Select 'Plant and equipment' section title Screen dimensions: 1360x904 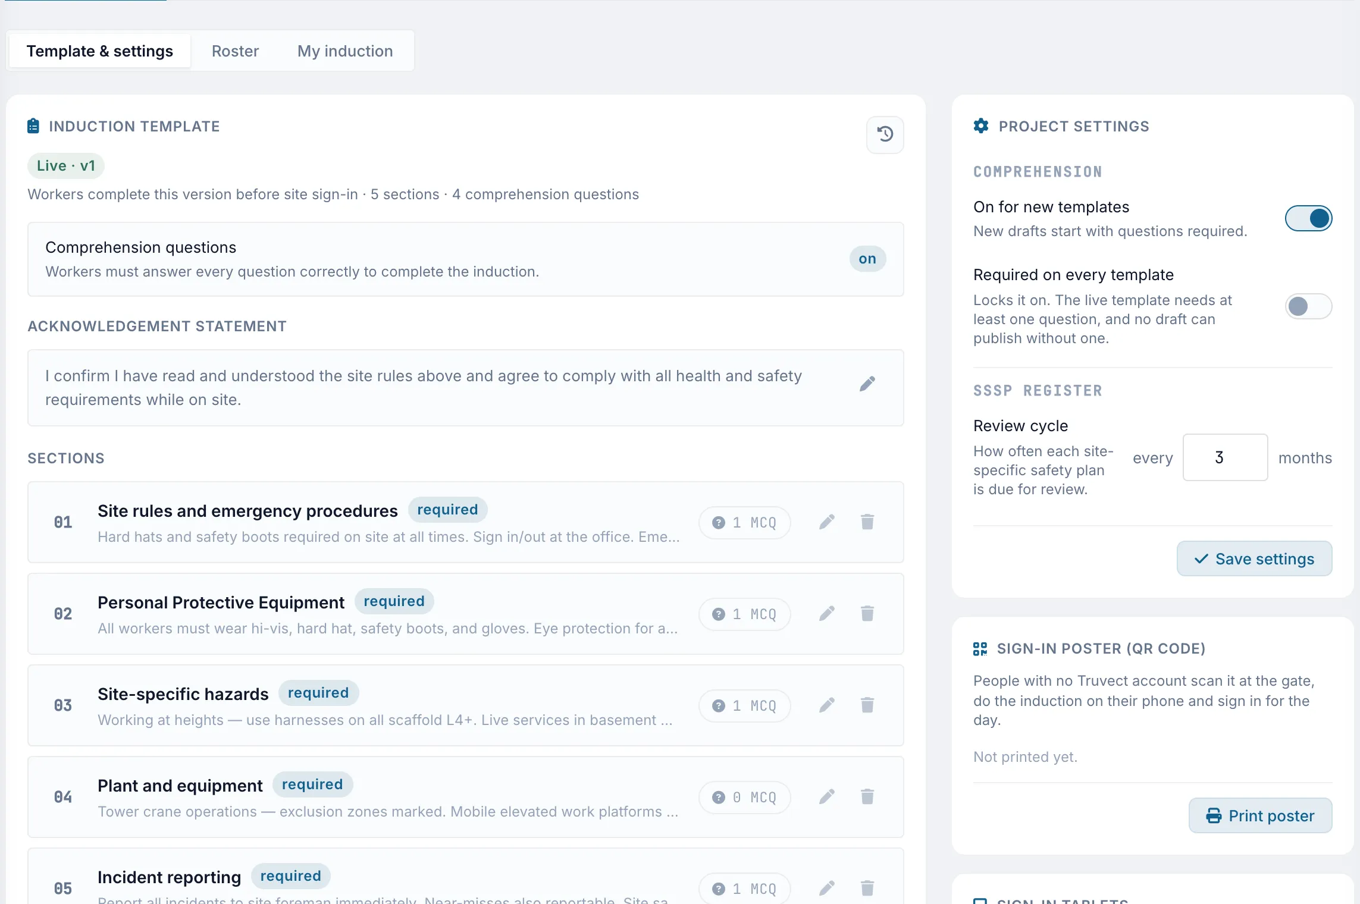tap(180, 786)
